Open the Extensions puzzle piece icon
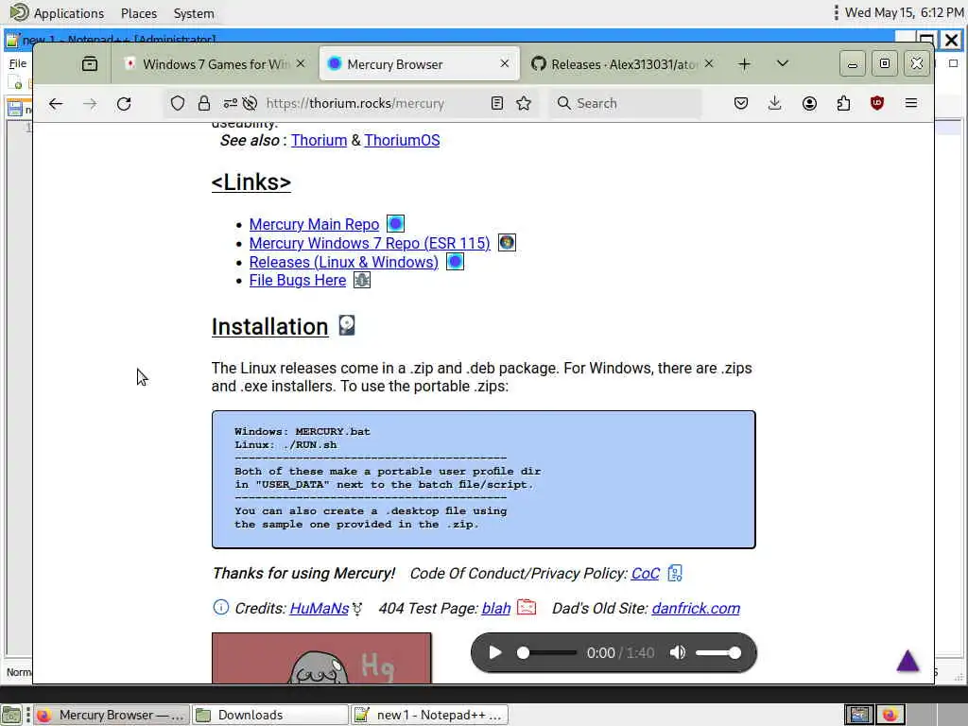This screenshot has height=726, width=968. coord(843,103)
